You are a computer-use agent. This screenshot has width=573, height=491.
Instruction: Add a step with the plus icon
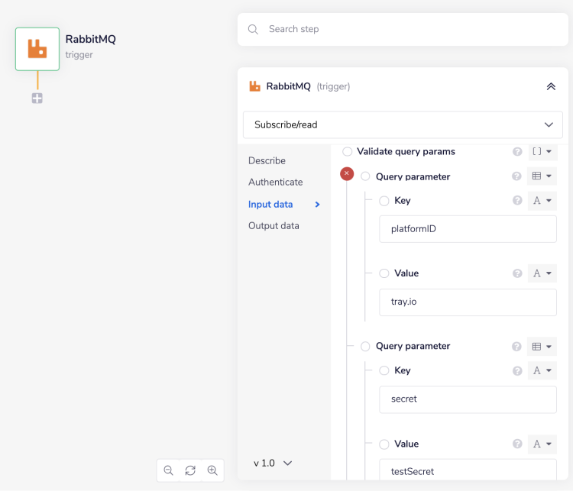(37, 98)
